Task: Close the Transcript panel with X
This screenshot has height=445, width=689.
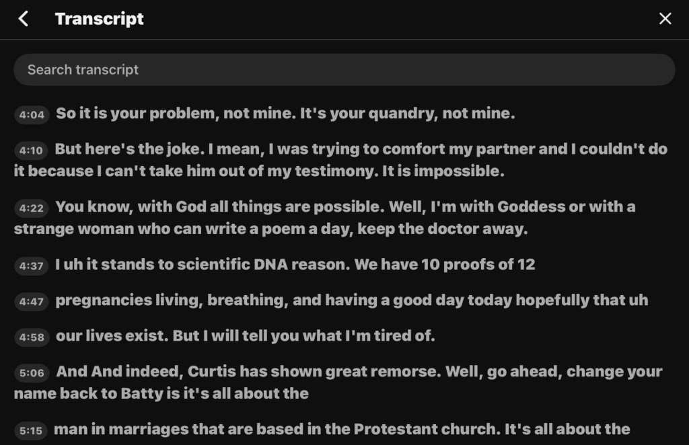Action: coord(665,19)
